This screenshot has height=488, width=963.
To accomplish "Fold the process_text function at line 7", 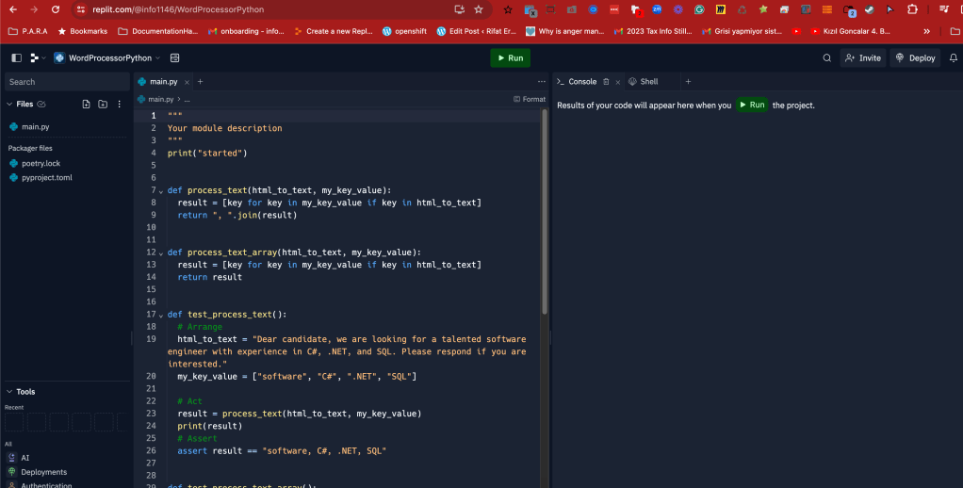I will (x=161, y=191).
